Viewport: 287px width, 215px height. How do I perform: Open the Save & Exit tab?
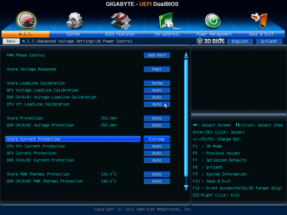[261, 34]
